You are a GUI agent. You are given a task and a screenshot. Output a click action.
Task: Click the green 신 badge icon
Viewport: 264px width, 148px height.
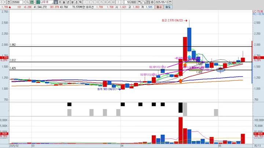coord(38,2)
